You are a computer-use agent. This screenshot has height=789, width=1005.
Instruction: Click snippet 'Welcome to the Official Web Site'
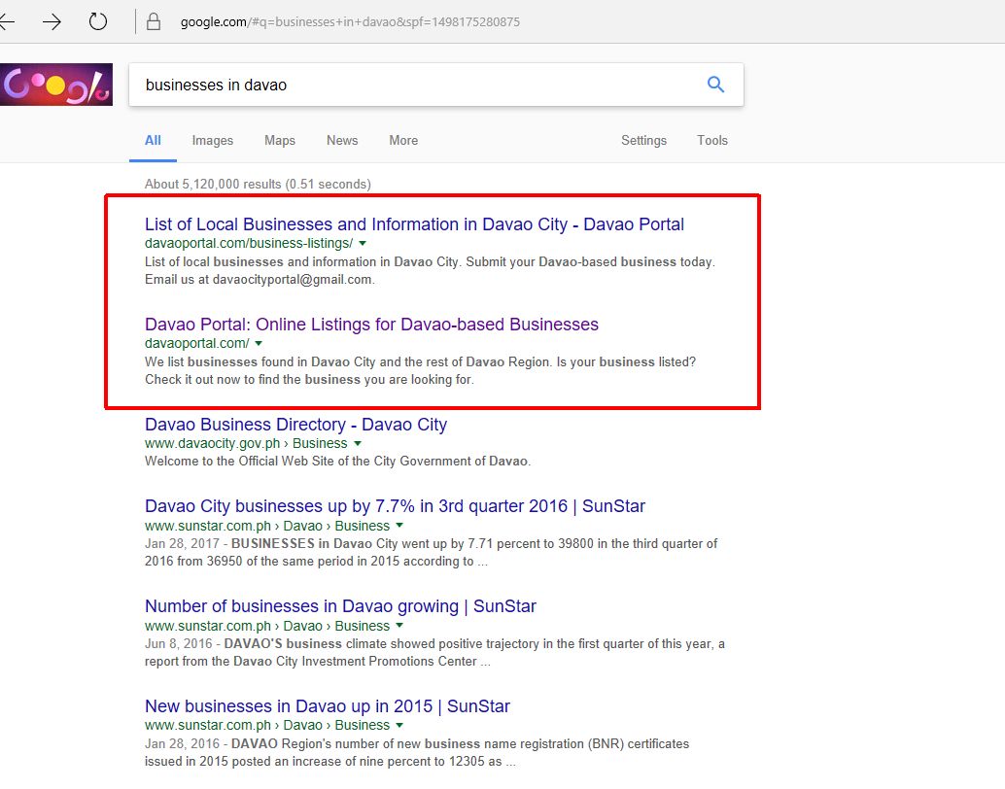point(338,461)
